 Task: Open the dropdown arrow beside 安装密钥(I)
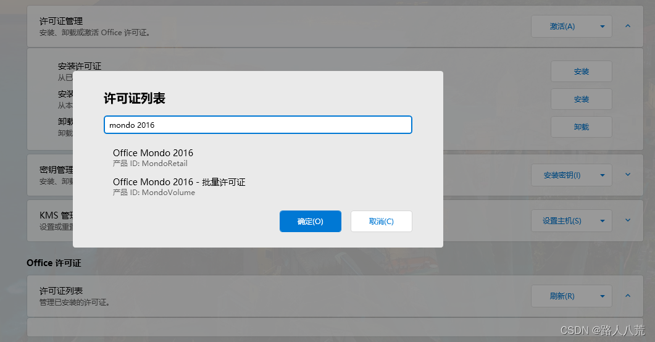(603, 175)
